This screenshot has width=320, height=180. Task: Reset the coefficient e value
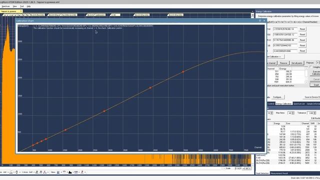(x=302, y=51)
